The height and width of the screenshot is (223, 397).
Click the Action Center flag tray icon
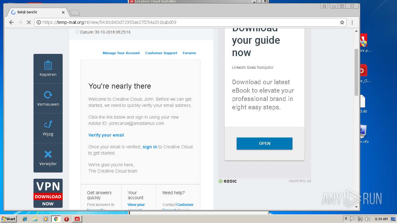click(353, 219)
